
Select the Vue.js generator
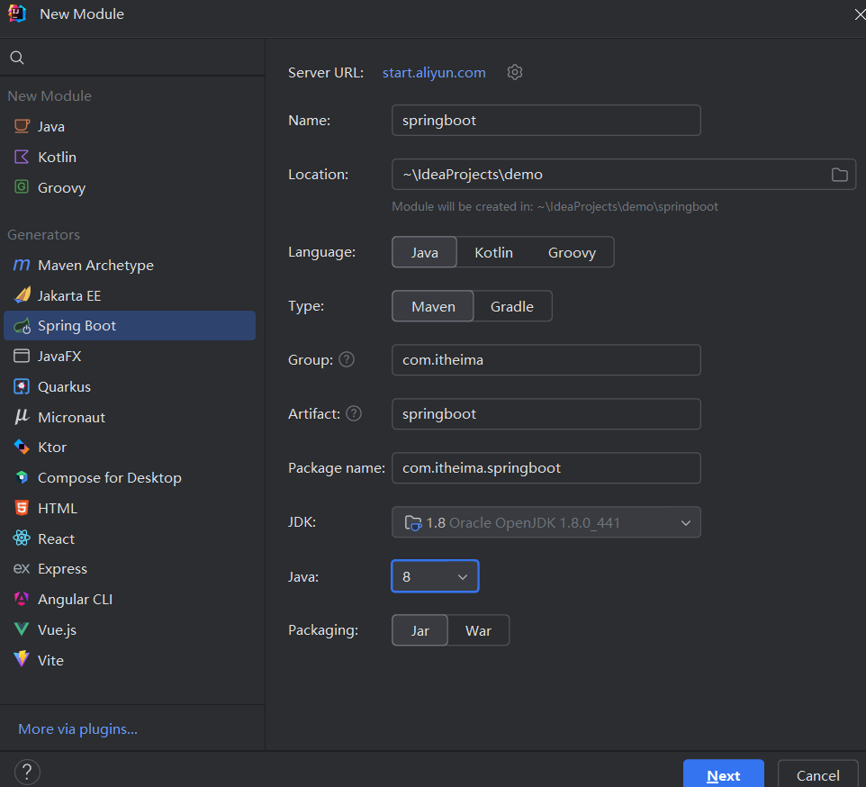[130, 629]
